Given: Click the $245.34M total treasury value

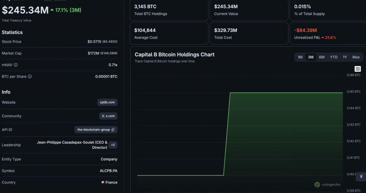Looking at the screenshot, I should [25, 10].
